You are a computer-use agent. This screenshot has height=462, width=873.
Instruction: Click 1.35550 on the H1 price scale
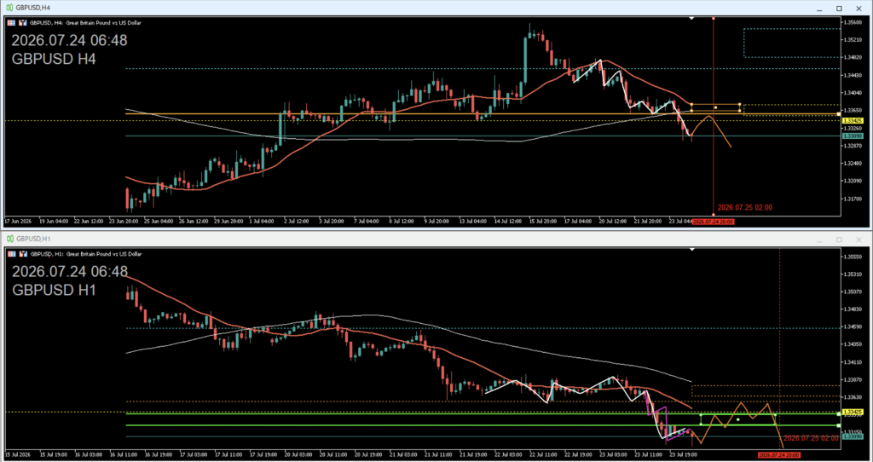point(852,257)
